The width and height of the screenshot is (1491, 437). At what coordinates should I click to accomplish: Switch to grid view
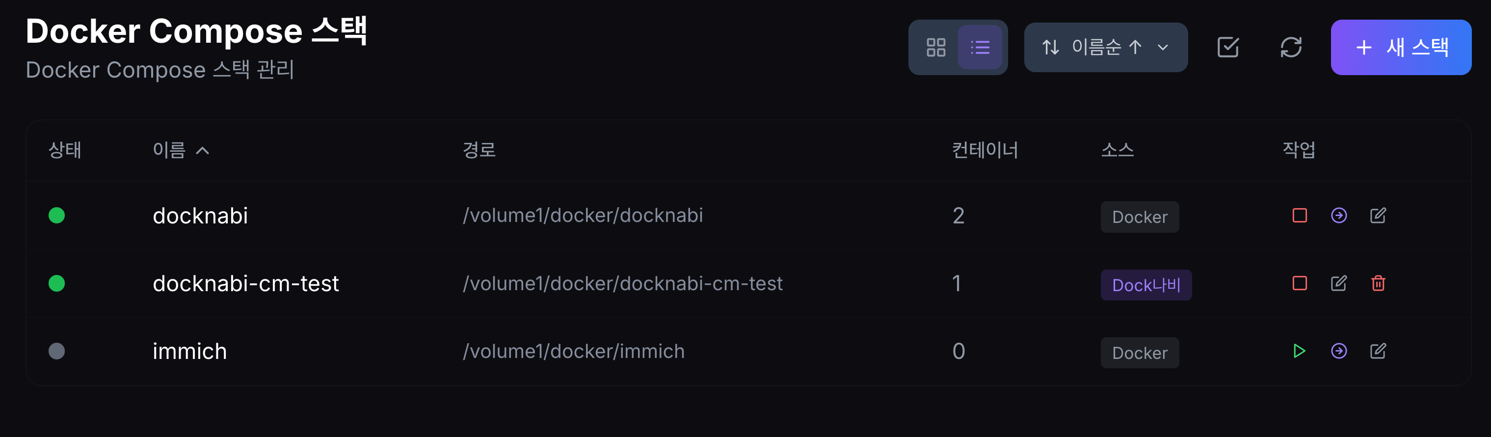pos(936,48)
